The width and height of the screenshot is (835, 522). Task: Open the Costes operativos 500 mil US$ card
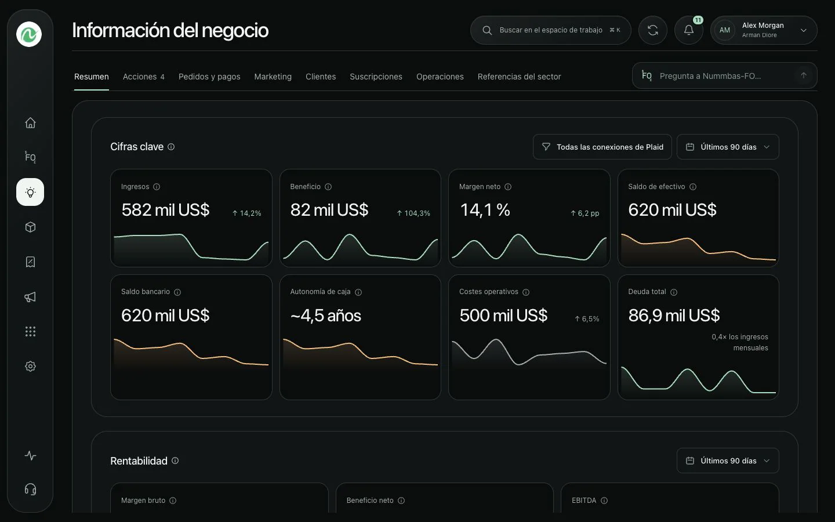coord(529,337)
